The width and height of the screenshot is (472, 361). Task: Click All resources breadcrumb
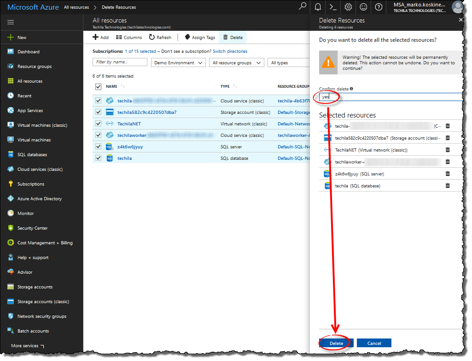tap(76, 7)
